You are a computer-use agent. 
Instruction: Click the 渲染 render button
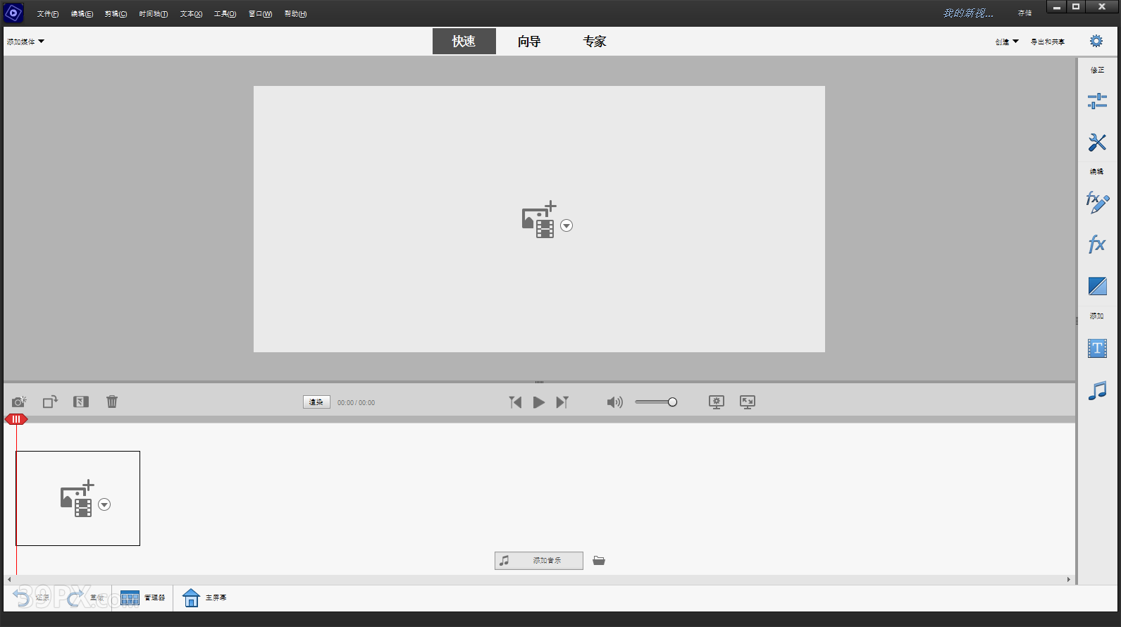click(316, 402)
